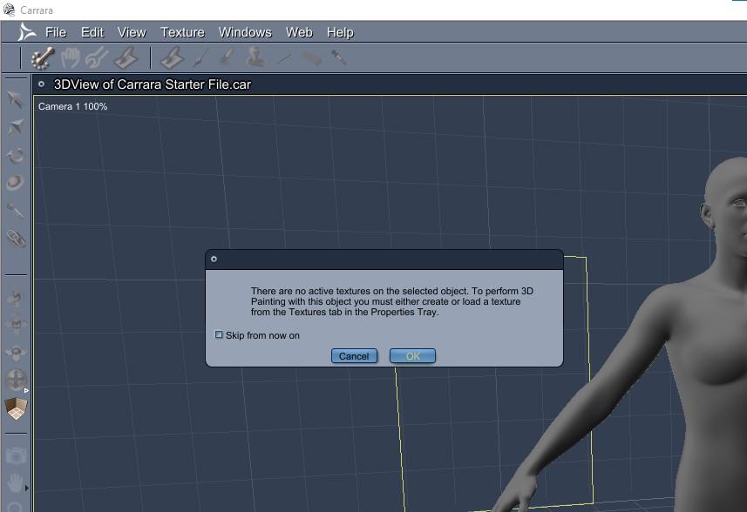Expand the flyout arrow beside pan hand tool
The width and height of the screenshot is (747, 512).
pos(27,488)
